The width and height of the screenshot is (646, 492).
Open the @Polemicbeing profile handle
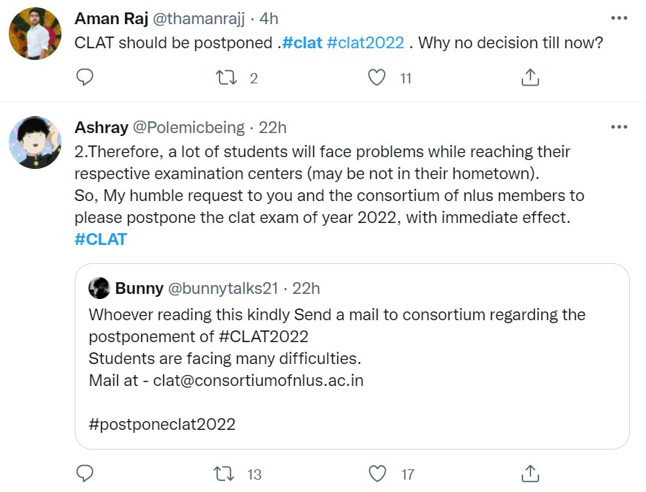[x=188, y=127]
